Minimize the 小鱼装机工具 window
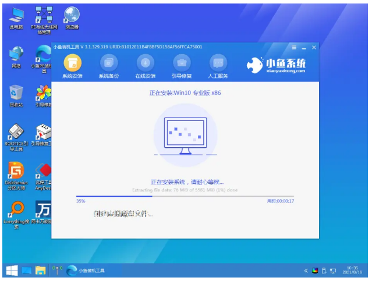The width and height of the screenshot is (372, 281). point(304,48)
